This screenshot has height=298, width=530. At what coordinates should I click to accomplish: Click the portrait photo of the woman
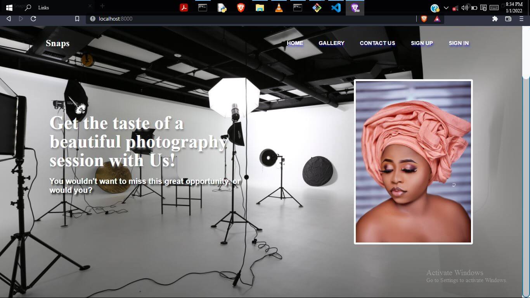click(413, 162)
